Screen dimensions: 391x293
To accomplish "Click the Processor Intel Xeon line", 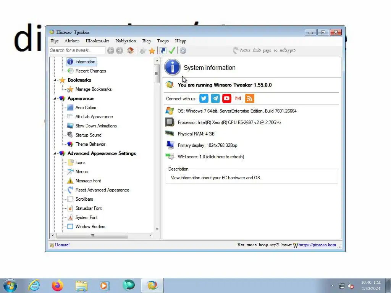I will click(x=229, y=122).
